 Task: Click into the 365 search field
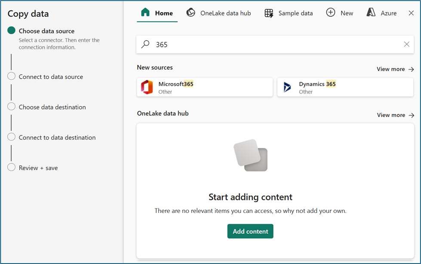click(x=275, y=44)
